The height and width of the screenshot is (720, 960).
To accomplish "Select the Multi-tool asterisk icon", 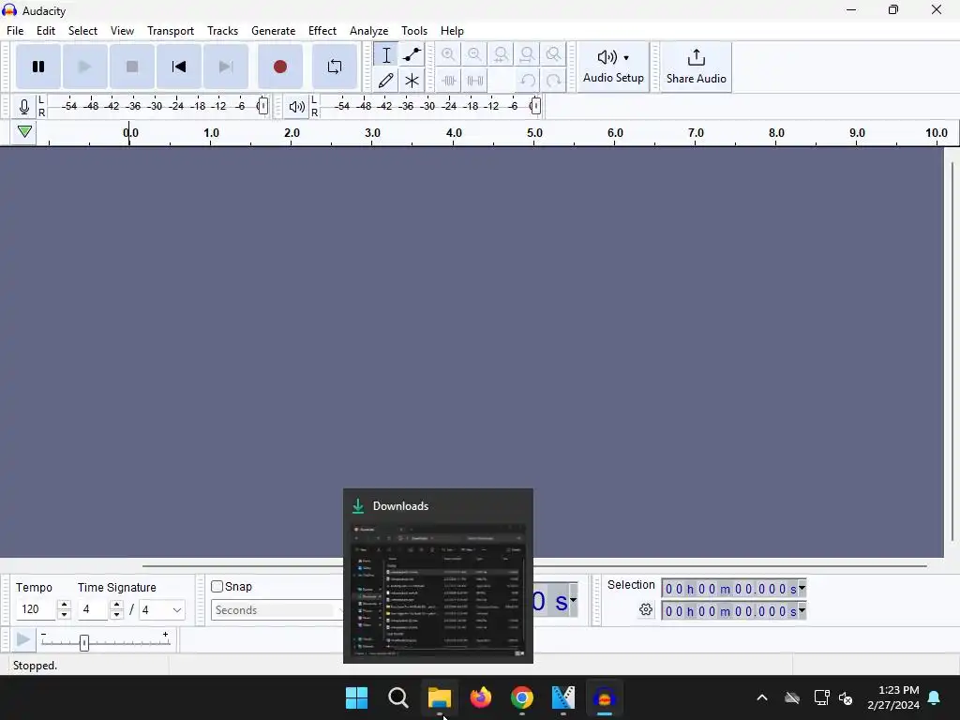I will pos(412,81).
